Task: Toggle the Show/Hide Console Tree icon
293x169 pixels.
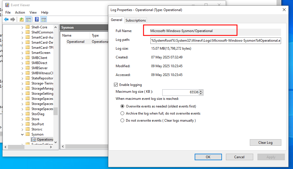Action: pyautogui.click(x=28, y=20)
